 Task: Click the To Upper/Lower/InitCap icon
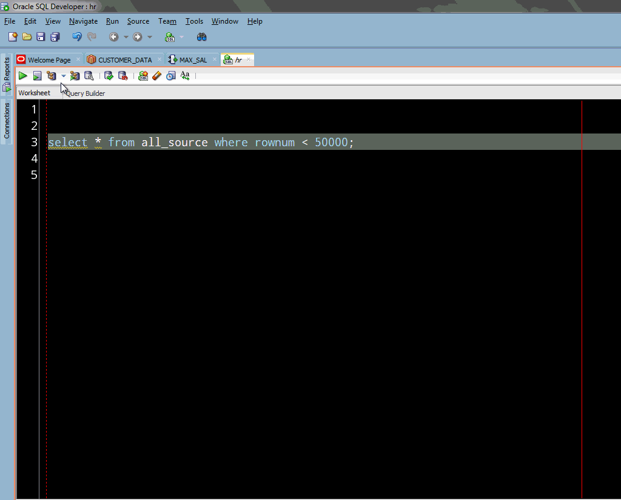click(185, 76)
